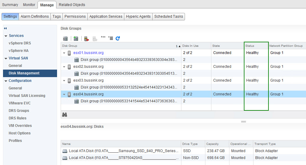Screen dimensions: 306x165
Task: Open the Scheduled Tasks tab
Action: coord(168,16)
